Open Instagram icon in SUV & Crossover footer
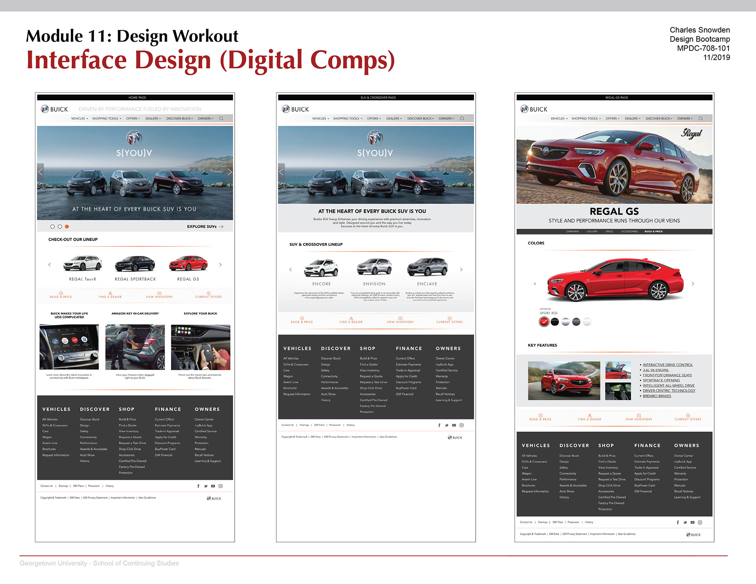 (x=461, y=425)
